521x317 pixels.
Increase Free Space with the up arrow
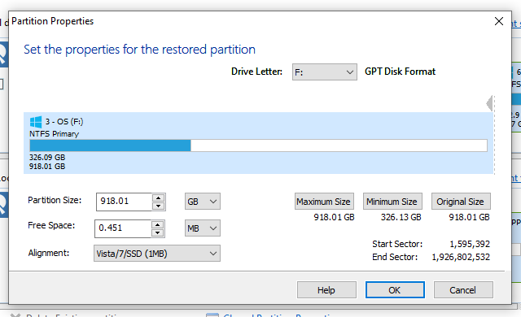157,225
